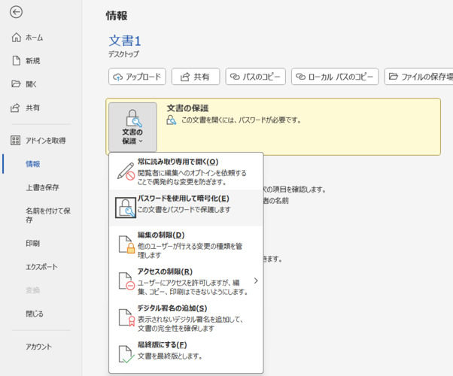Screen dimensions: 453x376
Task: Click folder icon on ファイルの保存場所 button
Action: (394, 77)
